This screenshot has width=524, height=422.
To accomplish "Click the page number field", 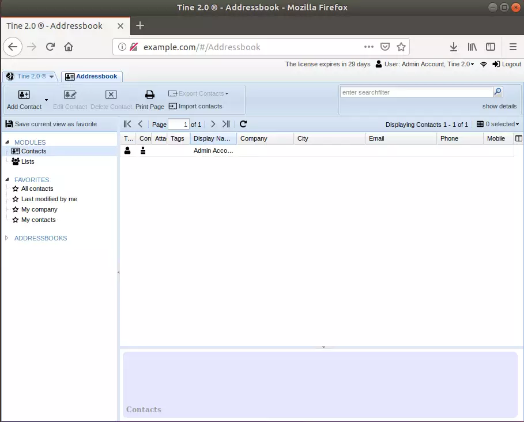I will 179,125.
